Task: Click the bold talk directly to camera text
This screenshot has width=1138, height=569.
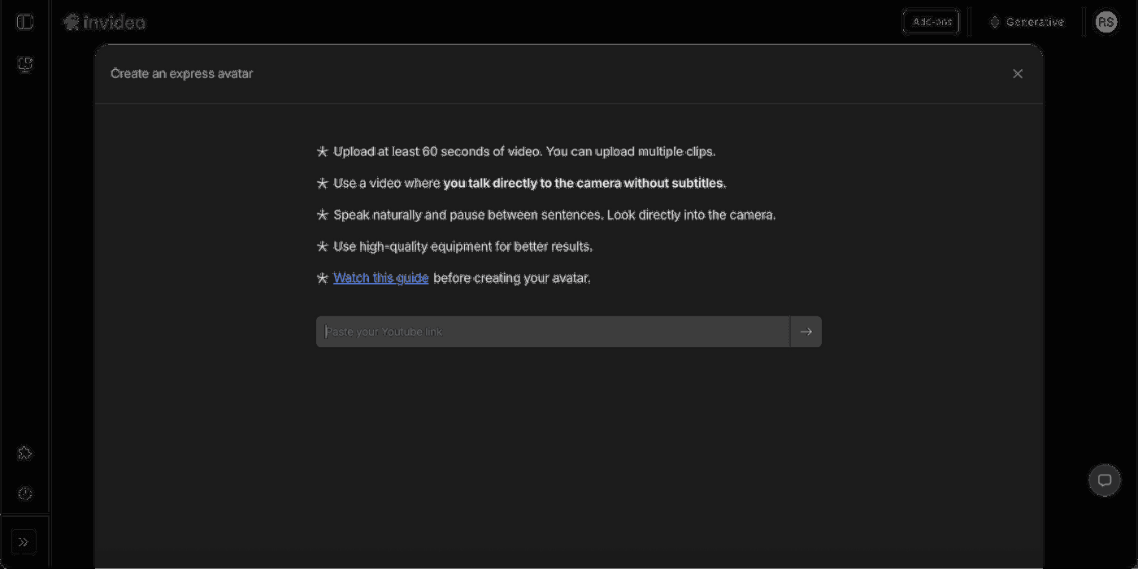Action: pos(583,184)
